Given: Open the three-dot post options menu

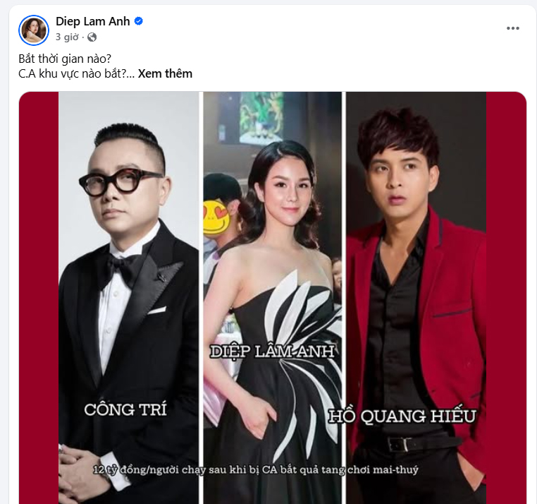Looking at the screenshot, I should 512,28.
